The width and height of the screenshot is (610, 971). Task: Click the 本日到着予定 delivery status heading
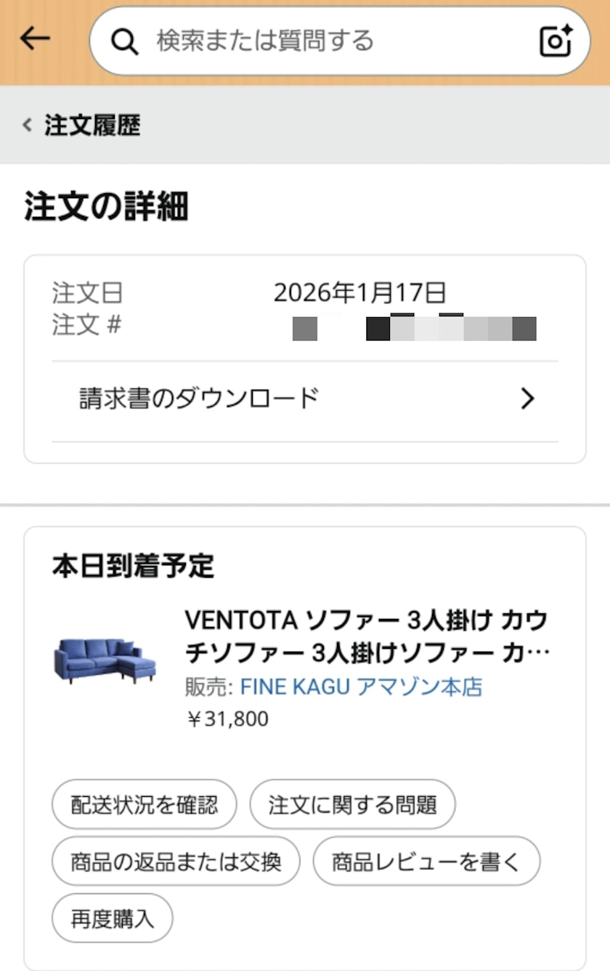[133, 566]
